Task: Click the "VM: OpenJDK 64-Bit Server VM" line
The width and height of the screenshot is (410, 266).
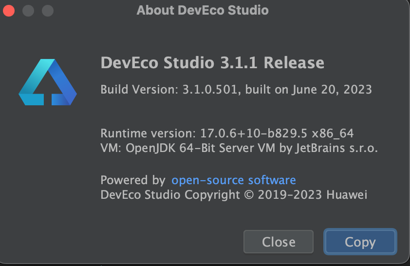Action: pos(239,148)
